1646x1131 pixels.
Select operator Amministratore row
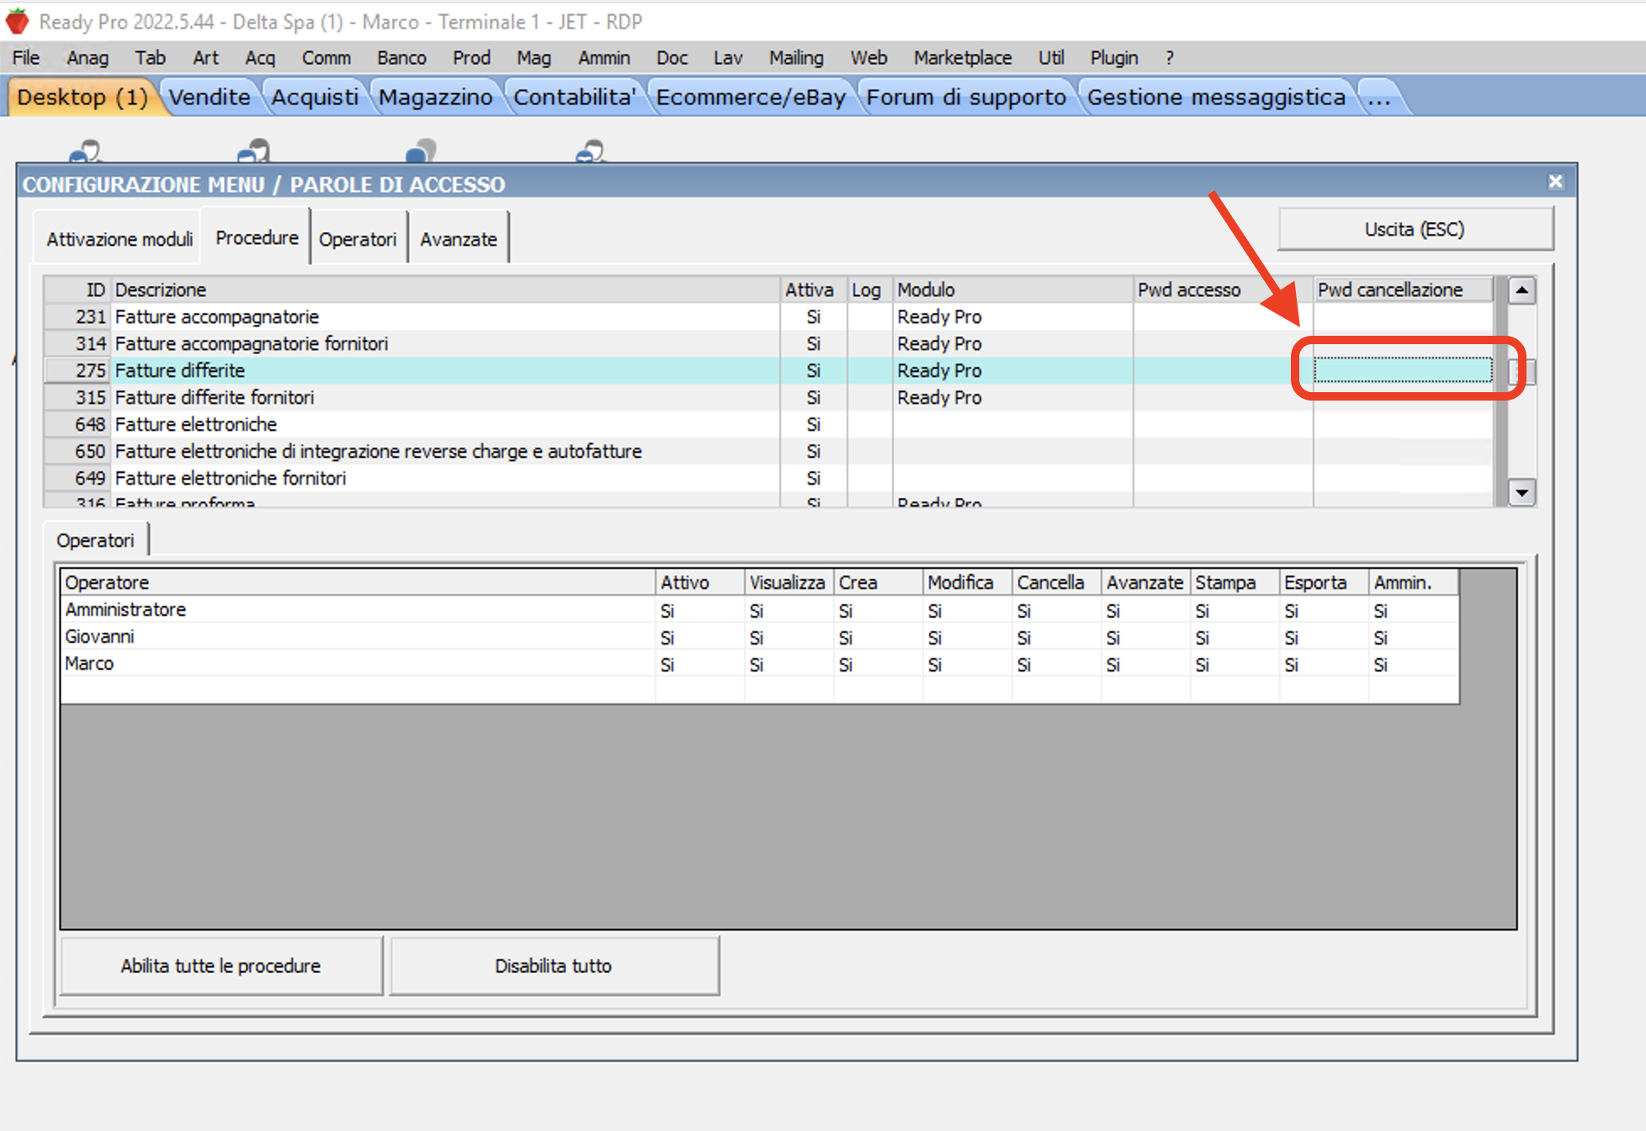(x=760, y=610)
